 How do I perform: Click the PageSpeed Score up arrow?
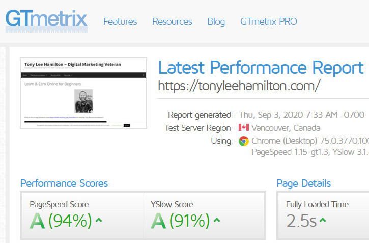pos(99,220)
